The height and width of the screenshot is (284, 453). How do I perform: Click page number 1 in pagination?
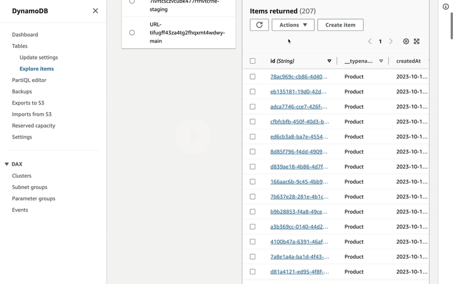click(380, 41)
